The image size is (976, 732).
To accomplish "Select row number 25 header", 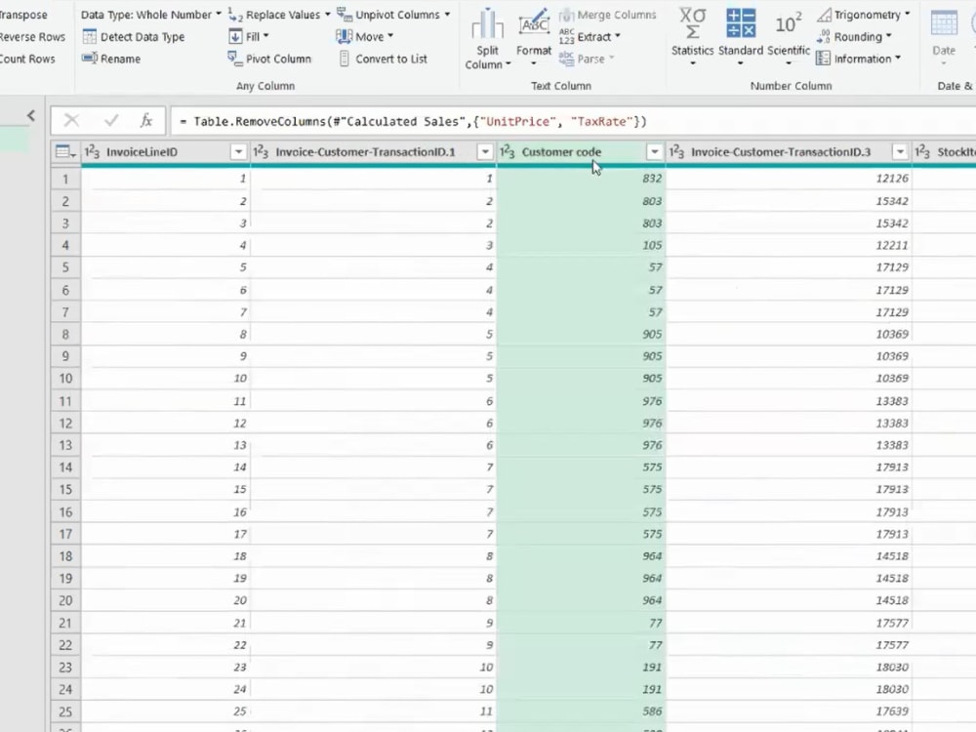I will (65, 712).
